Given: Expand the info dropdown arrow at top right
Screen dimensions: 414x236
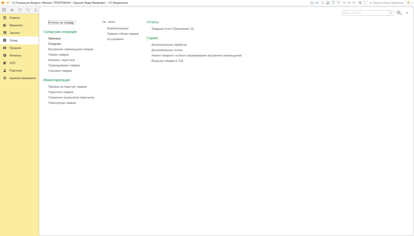Looking at the screenshot, I should [412, 3].
